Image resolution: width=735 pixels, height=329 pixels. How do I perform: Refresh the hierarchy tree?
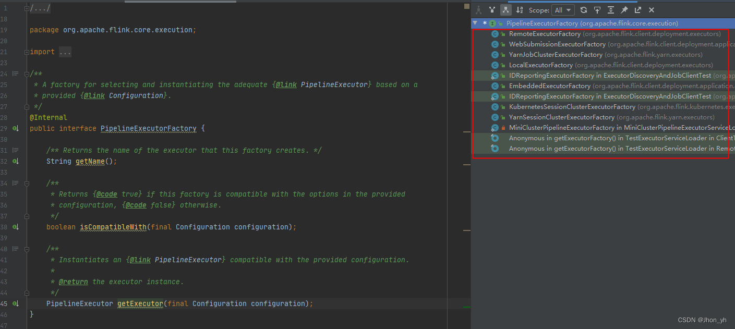click(584, 10)
